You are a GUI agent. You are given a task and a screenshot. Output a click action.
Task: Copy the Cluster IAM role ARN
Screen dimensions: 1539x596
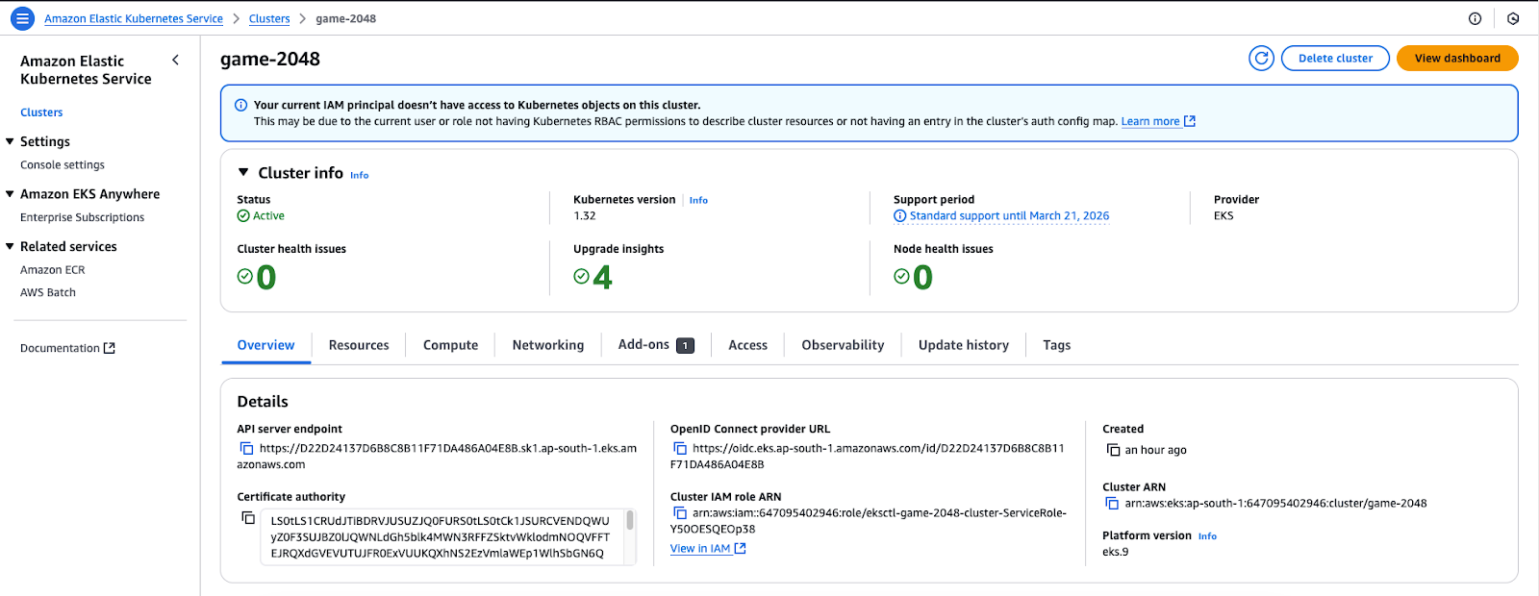(x=680, y=513)
